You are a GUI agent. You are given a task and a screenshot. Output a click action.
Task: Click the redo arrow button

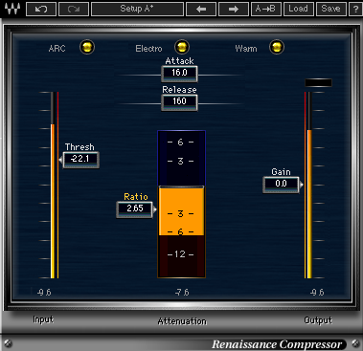click(x=74, y=9)
